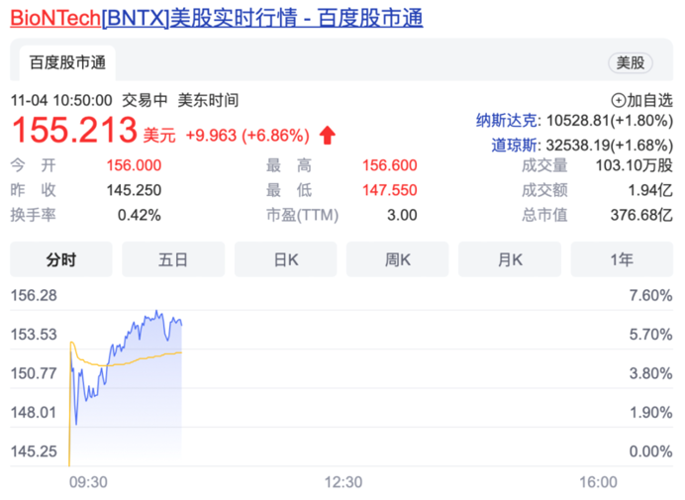This screenshot has height=500, width=685.
Task: Click the 美股 market badge
Action: coord(630,63)
